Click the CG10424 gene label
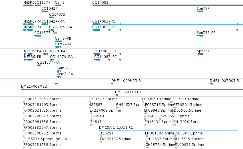This screenshot has height=149, width=243. (x=49, y=9)
